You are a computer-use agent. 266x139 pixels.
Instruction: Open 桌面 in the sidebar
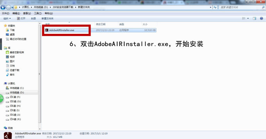(x=12, y=35)
